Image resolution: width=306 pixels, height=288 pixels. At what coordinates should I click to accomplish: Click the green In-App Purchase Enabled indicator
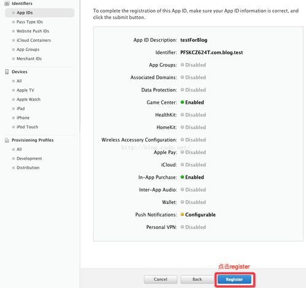(x=182, y=177)
